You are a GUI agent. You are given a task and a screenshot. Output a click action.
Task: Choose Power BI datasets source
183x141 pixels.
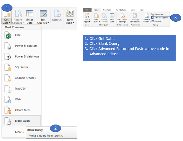pyautogui.click(x=21, y=46)
